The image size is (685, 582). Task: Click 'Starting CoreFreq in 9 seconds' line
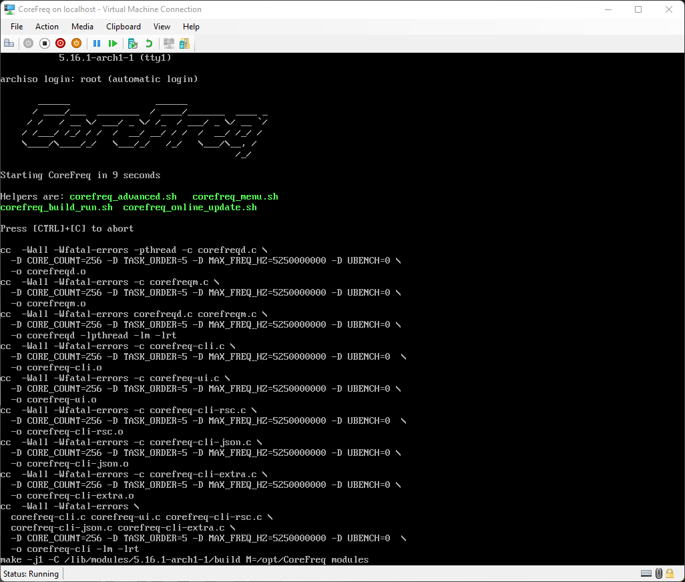click(x=80, y=175)
